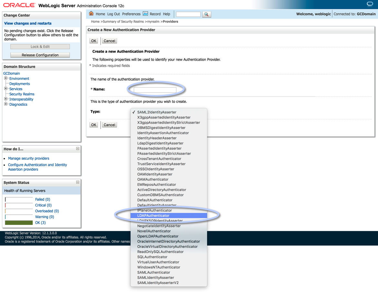Select IdentityAssertionAuthenticator option
378x297 pixels.
[169, 133]
